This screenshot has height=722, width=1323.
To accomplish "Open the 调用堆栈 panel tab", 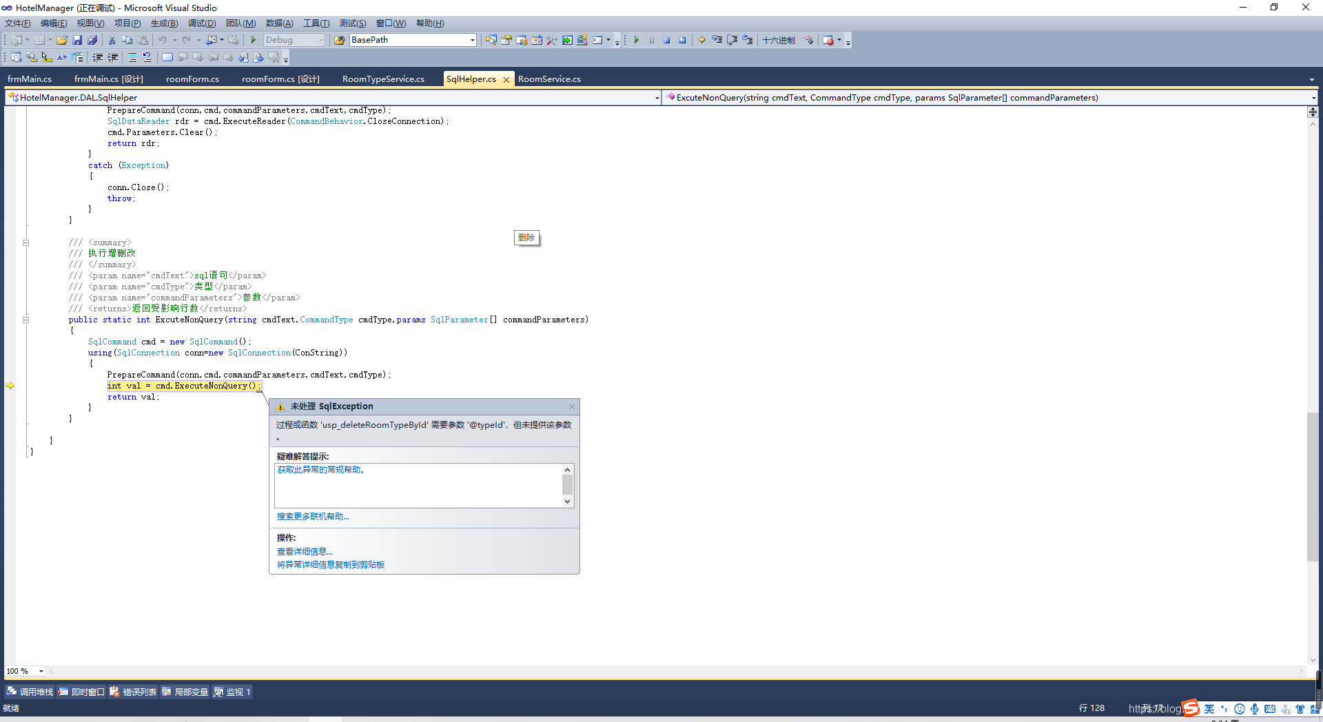I will [30, 692].
